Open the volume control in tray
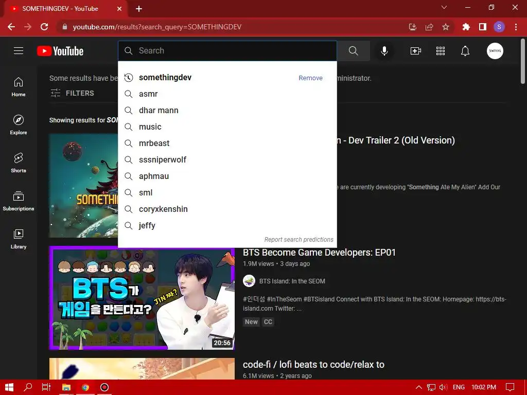 pos(443,387)
